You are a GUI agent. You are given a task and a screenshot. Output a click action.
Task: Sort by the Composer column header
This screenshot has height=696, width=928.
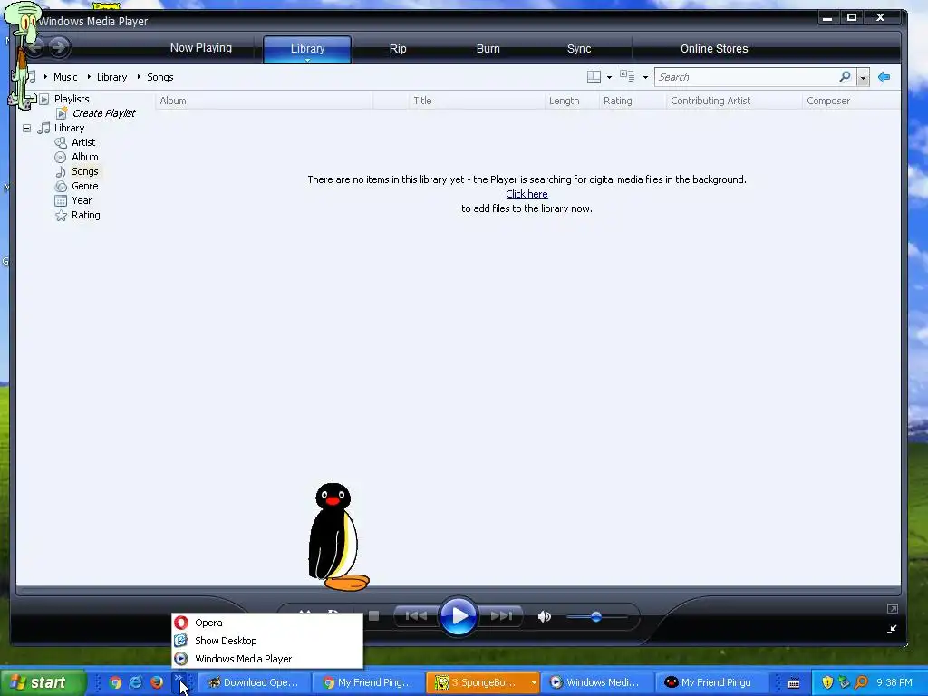click(851, 101)
